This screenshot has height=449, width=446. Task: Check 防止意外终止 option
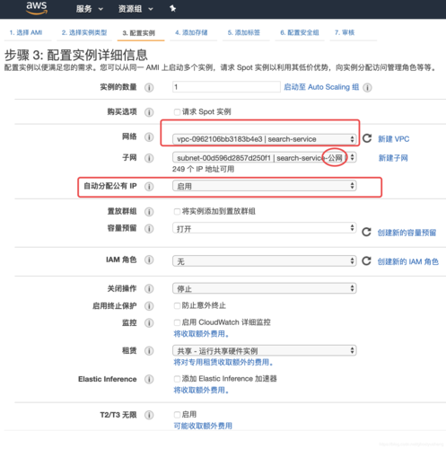177,305
